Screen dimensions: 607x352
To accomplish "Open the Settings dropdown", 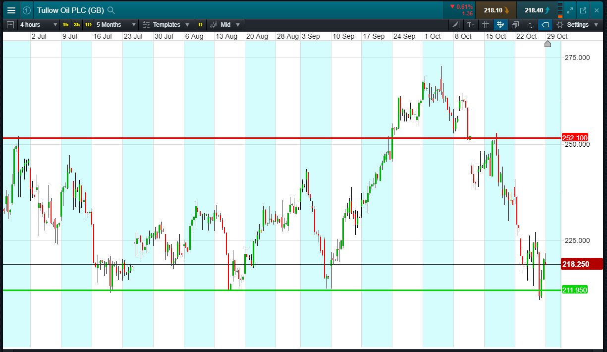I will pos(577,24).
